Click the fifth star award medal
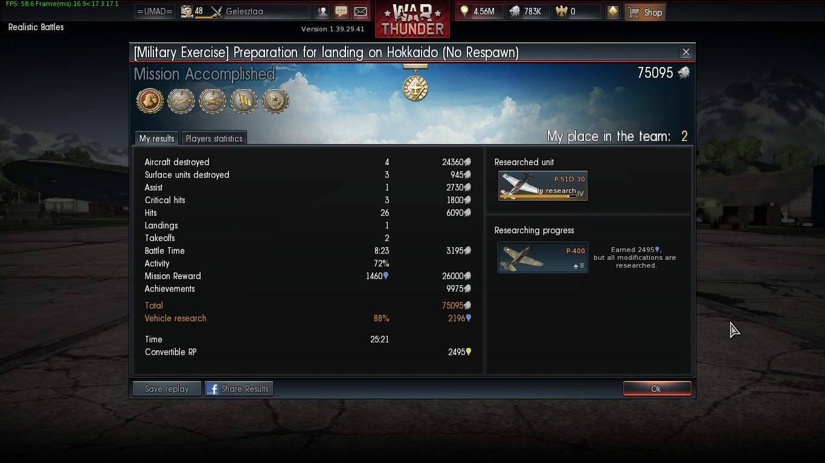Screen dimensions: 825x463 point(275,100)
